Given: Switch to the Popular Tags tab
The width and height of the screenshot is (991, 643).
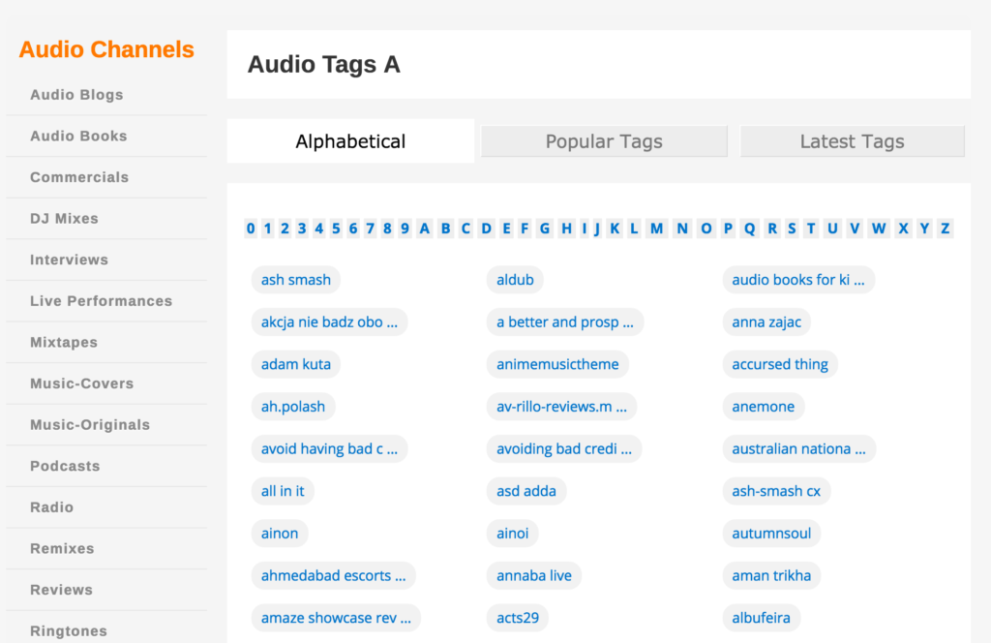Looking at the screenshot, I should (x=604, y=141).
